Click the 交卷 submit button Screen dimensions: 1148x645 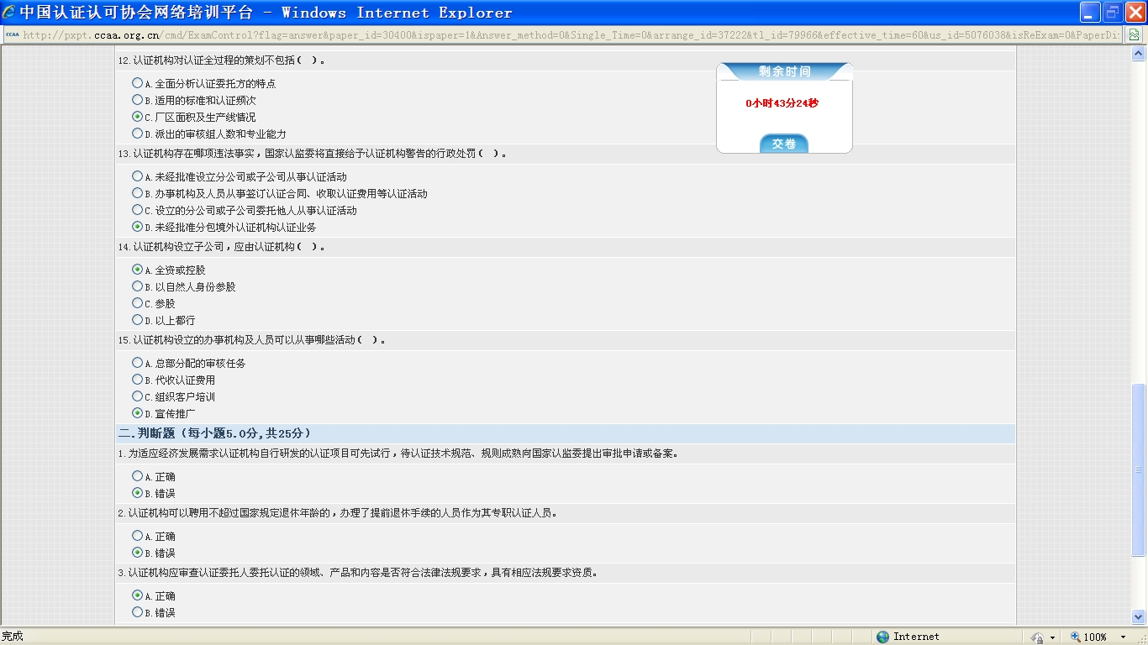tap(784, 144)
